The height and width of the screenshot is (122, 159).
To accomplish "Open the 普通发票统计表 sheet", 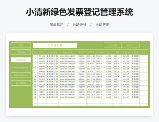I will tap(21, 75).
